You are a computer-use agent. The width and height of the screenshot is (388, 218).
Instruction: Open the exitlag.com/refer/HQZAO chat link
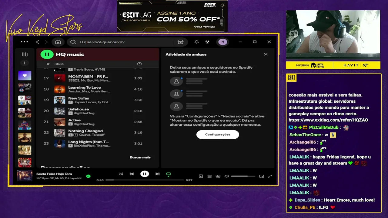pos(328,120)
